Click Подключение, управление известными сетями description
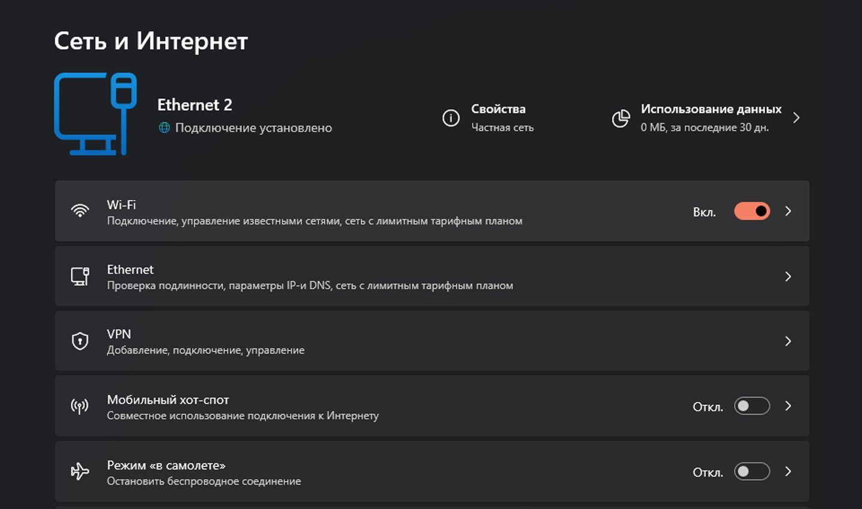This screenshot has height=509, width=862. 315,221
